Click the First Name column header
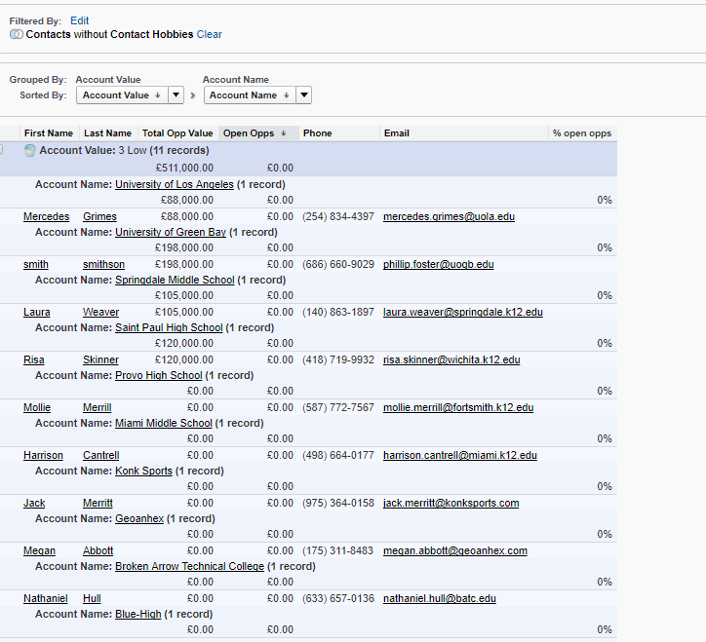This screenshot has width=706, height=642. coord(48,133)
